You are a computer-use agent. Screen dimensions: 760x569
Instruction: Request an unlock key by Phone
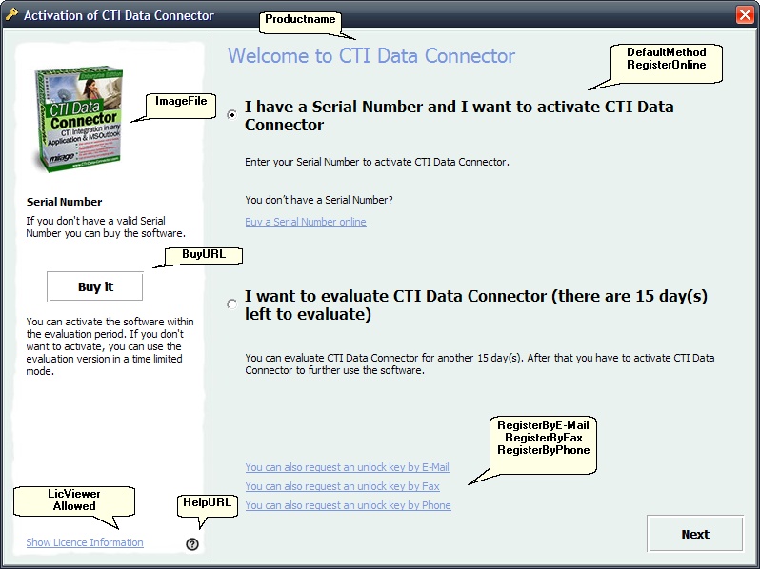point(348,505)
